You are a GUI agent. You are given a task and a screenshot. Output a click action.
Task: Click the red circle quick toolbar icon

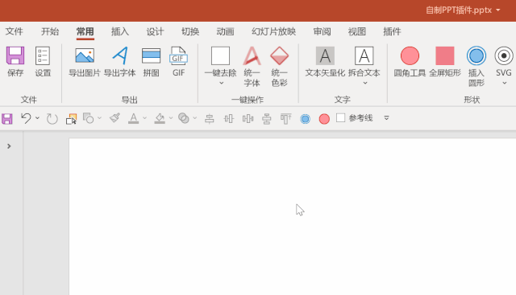324,119
